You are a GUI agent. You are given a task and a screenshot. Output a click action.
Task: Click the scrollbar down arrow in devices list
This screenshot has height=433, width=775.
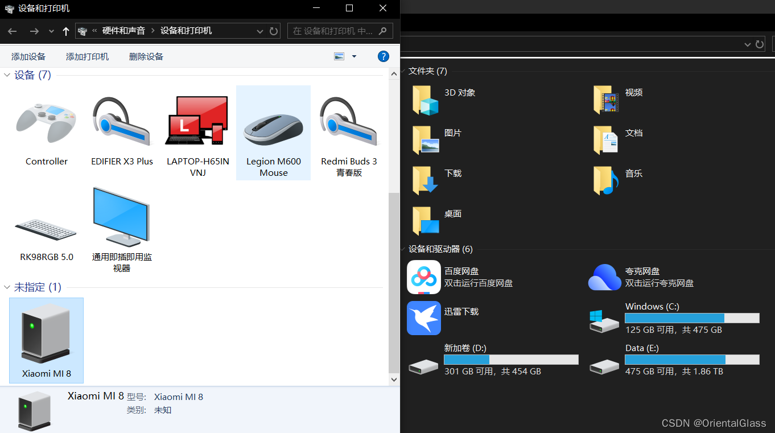click(394, 379)
